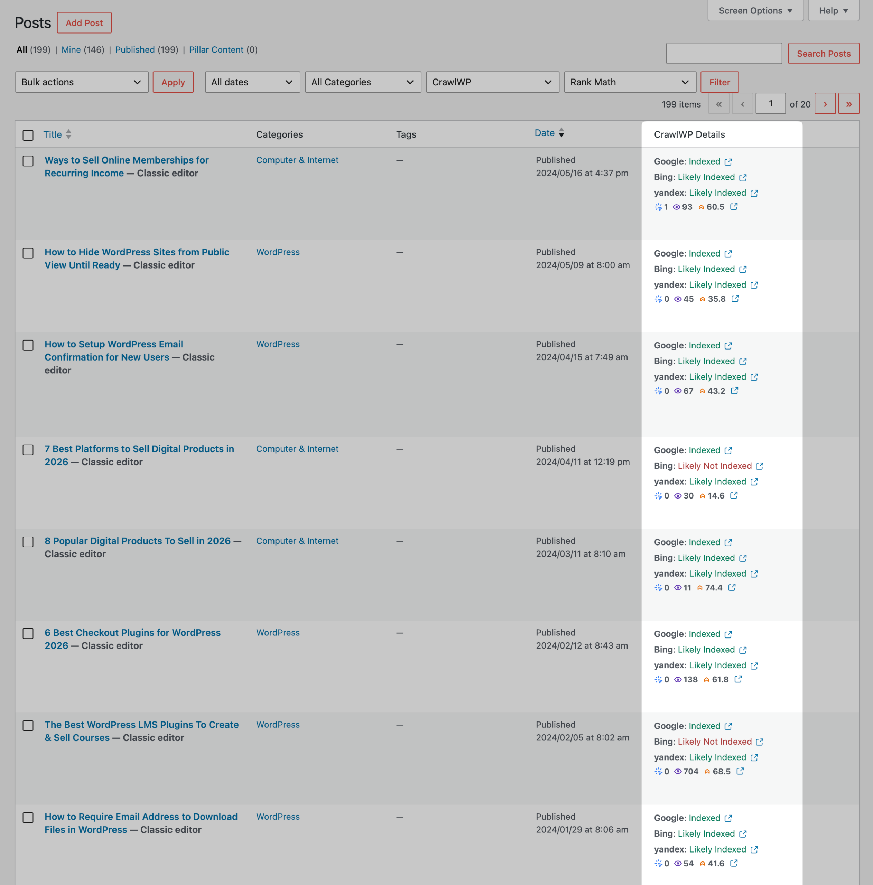Click Search Posts button
The height and width of the screenshot is (885, 873).
pyautogui.click(x=824, y=54)
